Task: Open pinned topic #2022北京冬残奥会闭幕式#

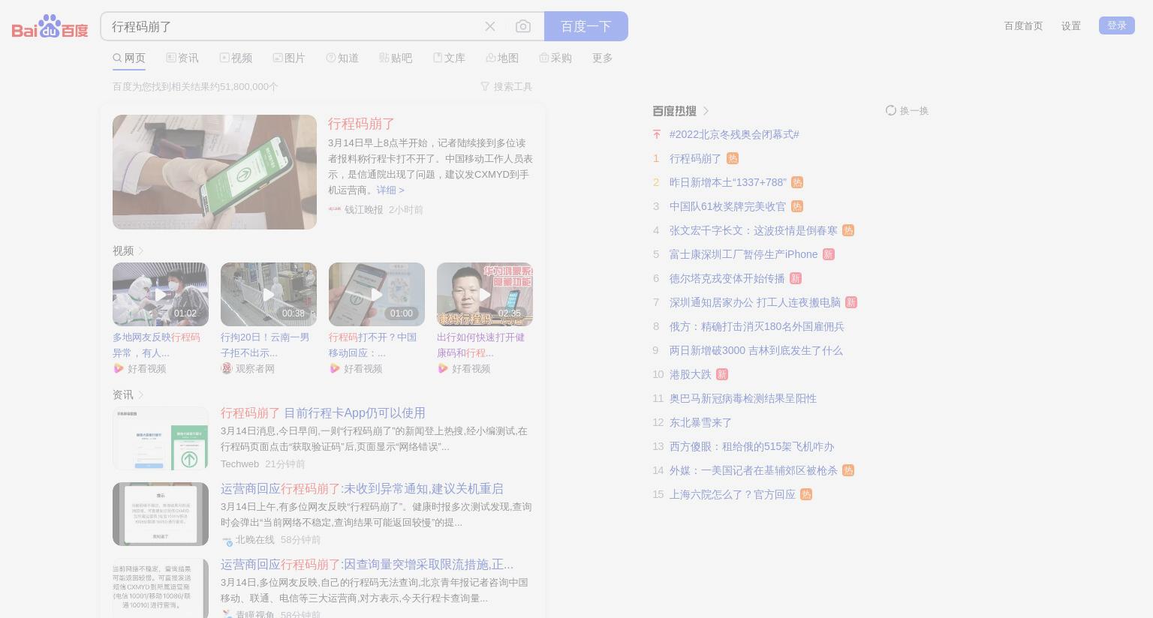Action: [734, 134]
